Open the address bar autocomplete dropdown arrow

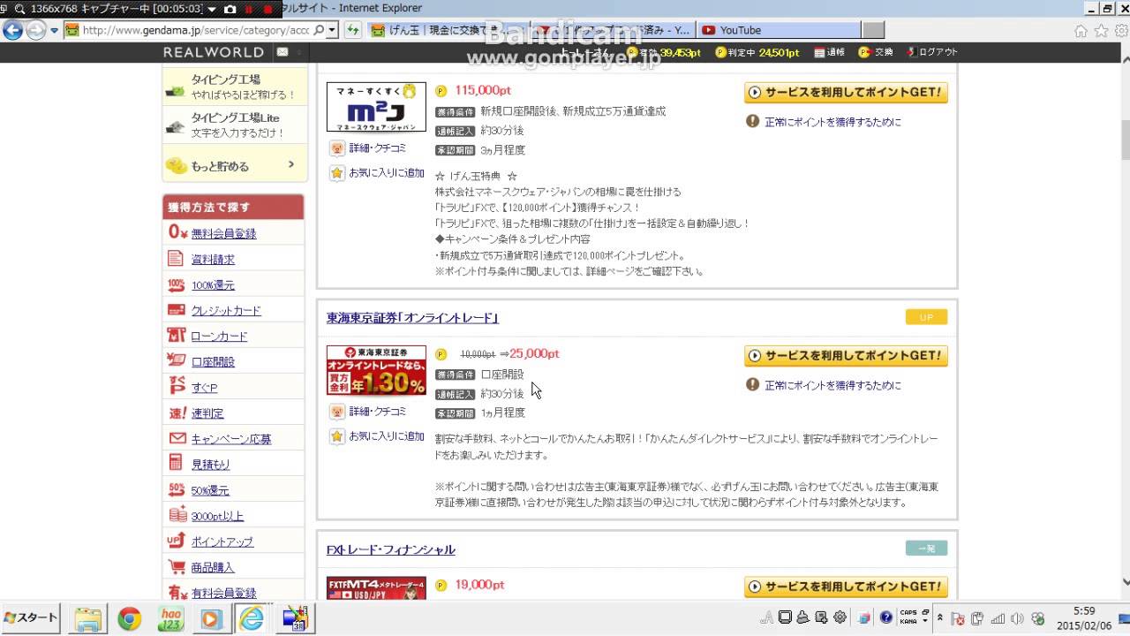click(x=332, y=30)
